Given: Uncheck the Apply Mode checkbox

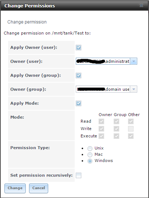Looking at the screenshot, I should click(x=78, y=104).
